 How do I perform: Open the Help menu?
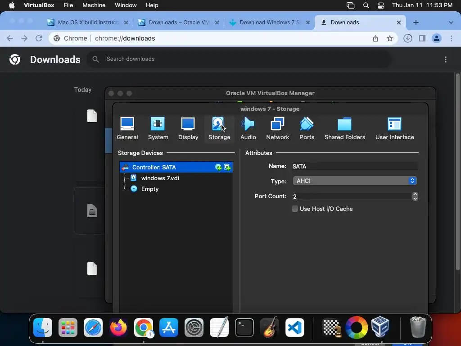point(152,5)
